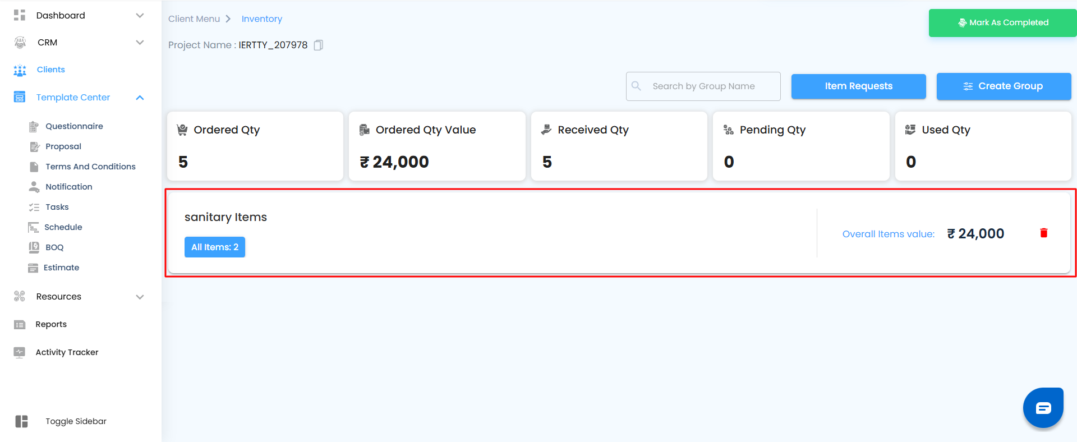This screenshot has height=442, width=1077.
Task: Delete the sanitary Items group
Action: 1043,233
